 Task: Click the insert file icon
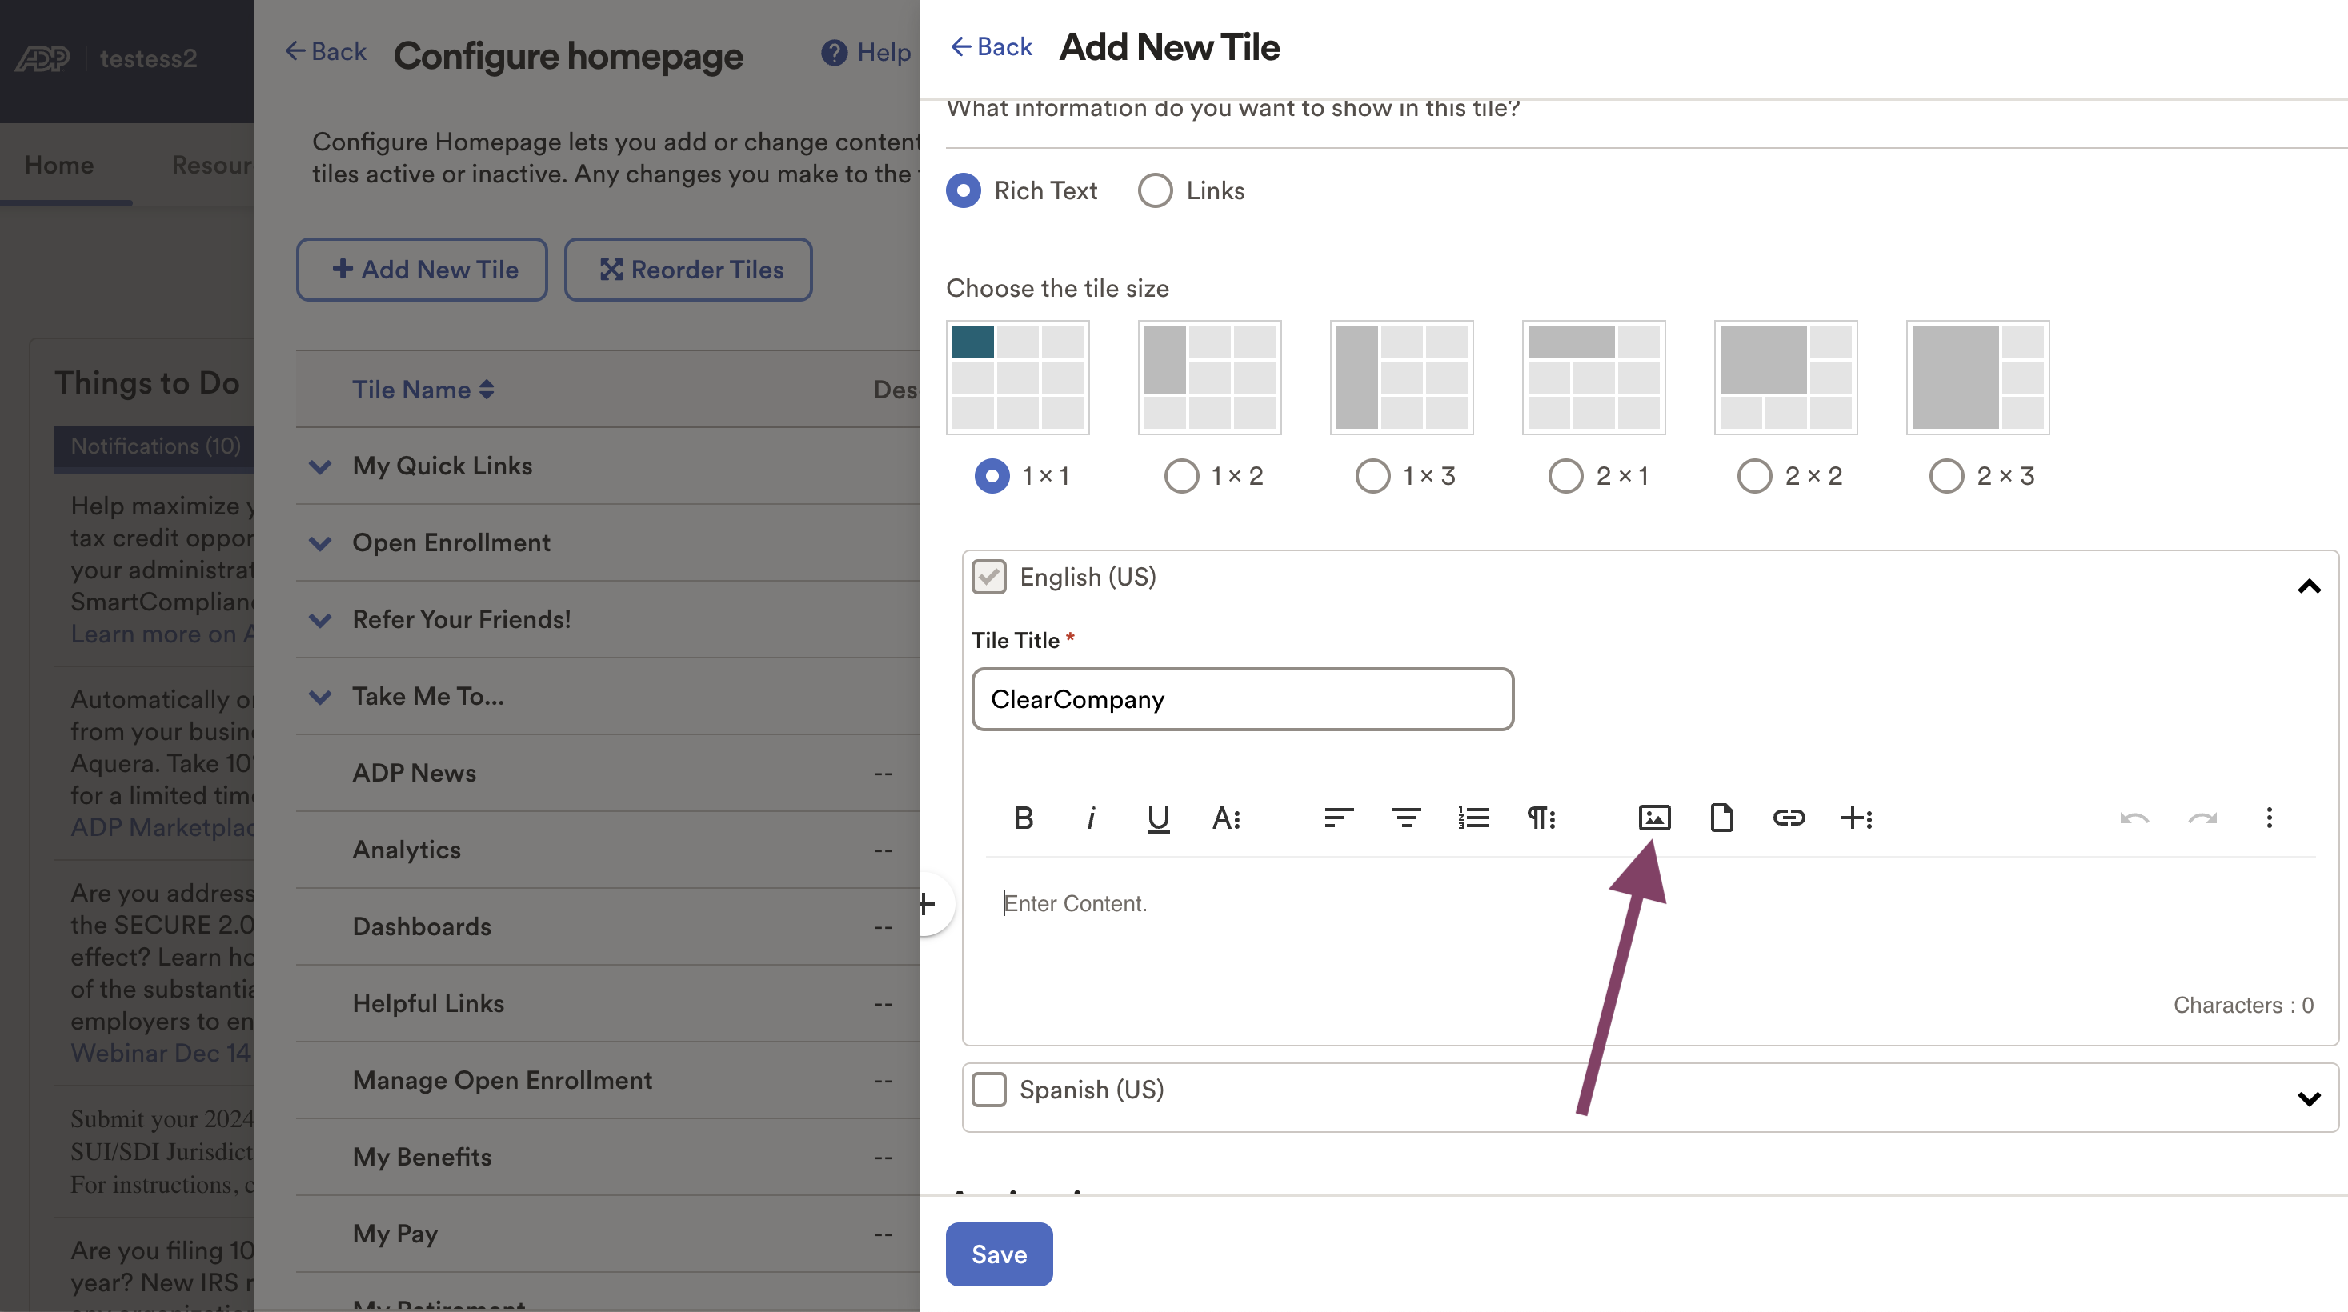tap(1722, 818)
